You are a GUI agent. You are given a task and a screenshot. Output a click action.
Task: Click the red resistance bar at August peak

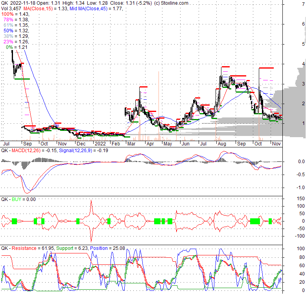(225, 67)
